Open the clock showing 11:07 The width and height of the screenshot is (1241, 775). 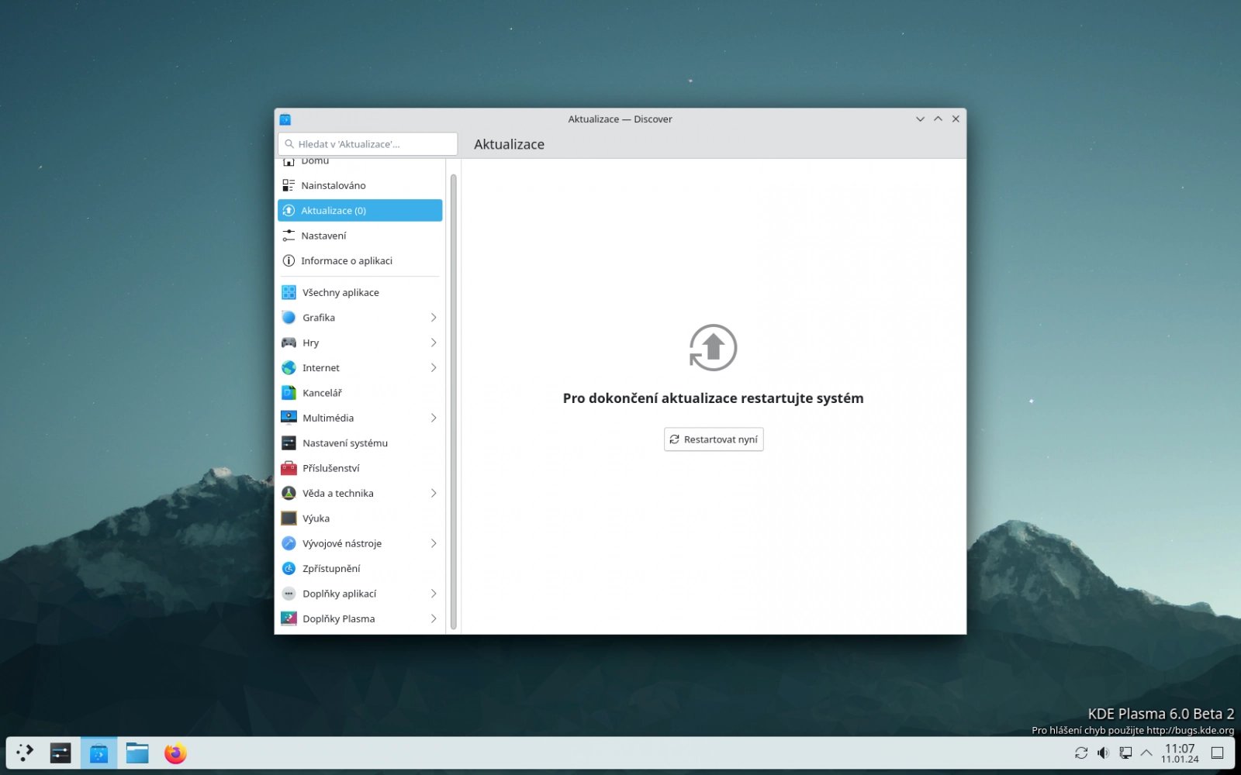pos(1180,753)
